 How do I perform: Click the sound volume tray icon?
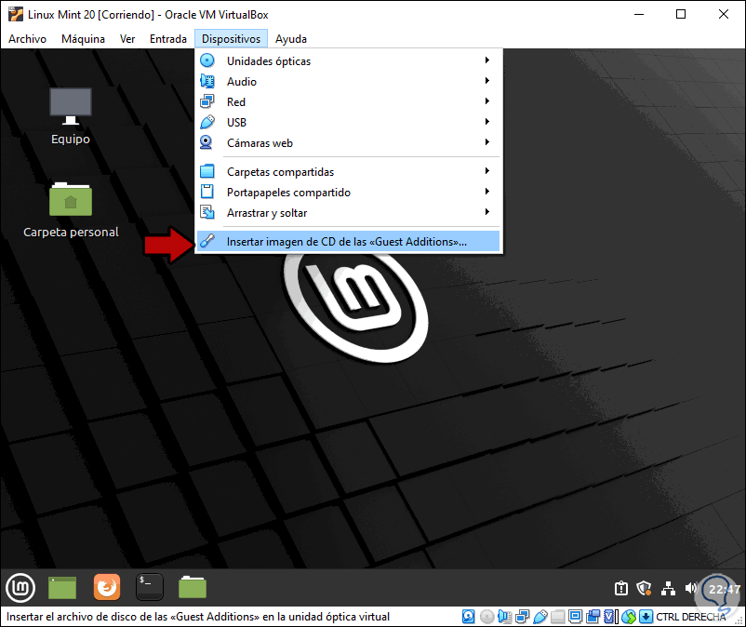[691, 589]
